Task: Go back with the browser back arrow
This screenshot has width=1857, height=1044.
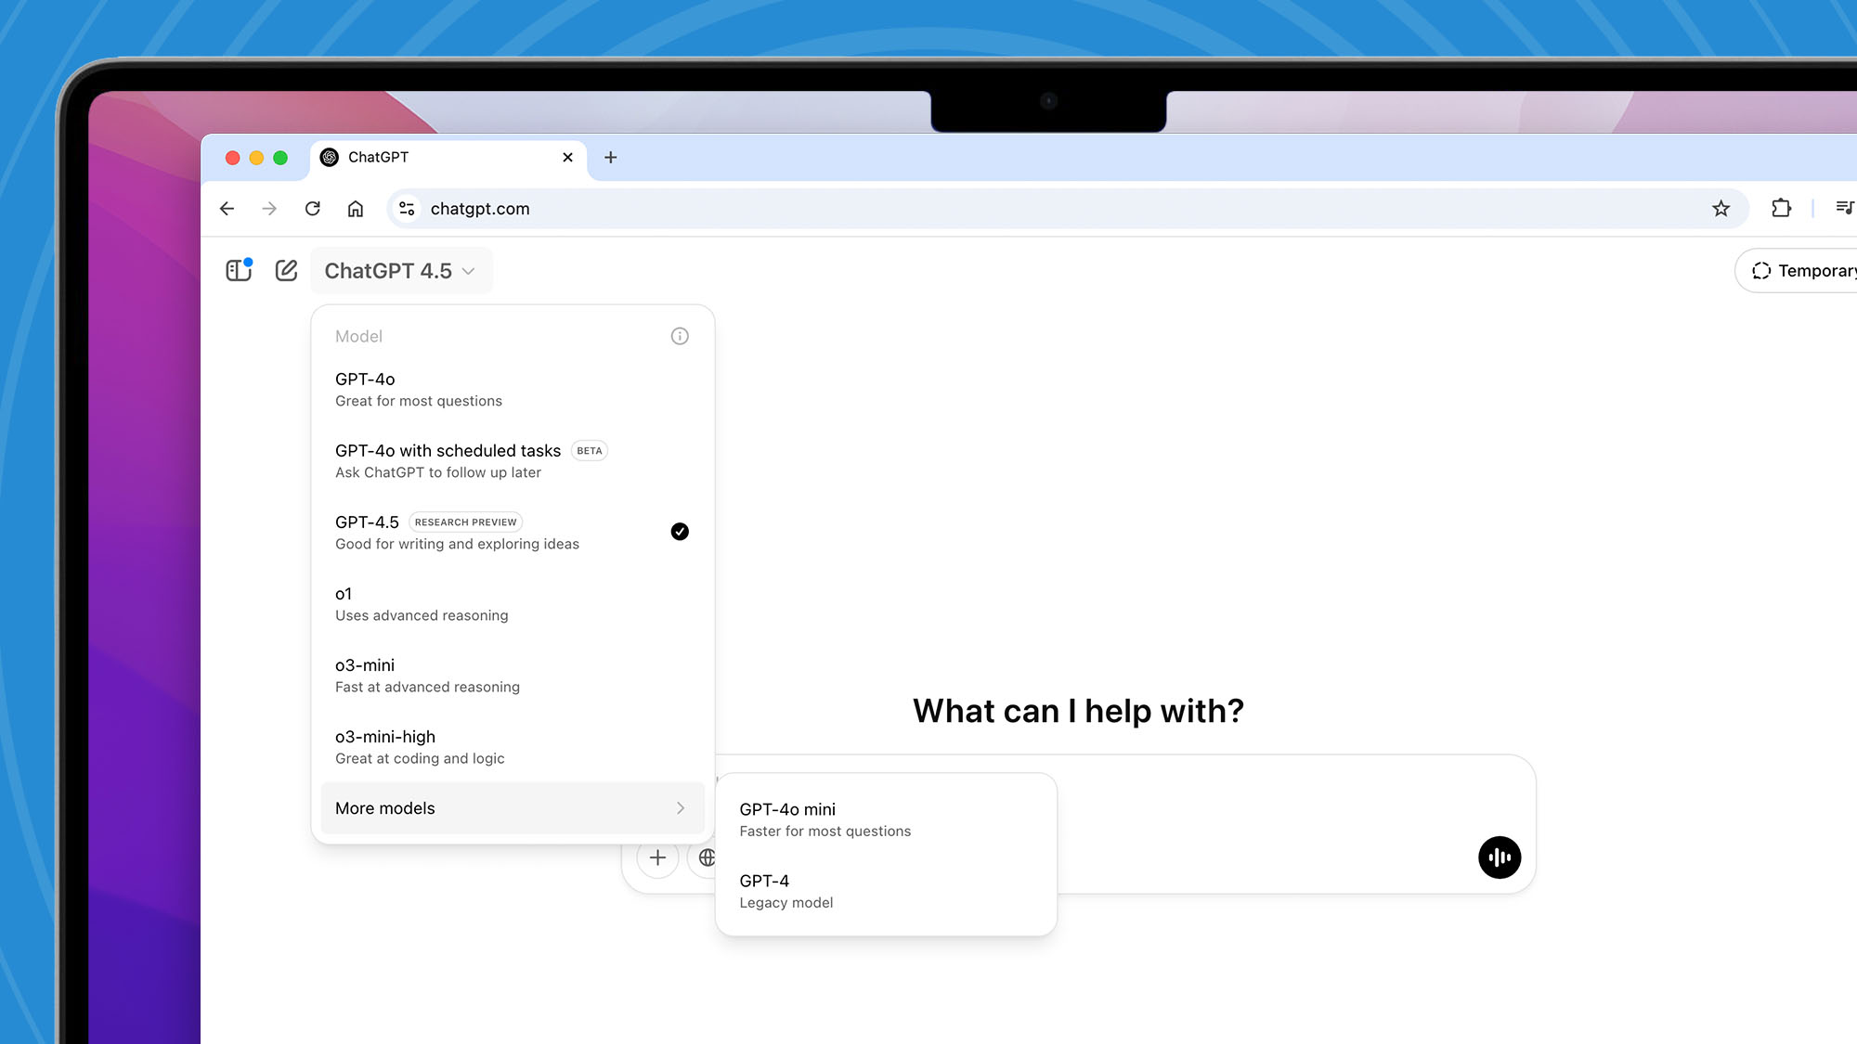Action: click(x=227, y=209)
